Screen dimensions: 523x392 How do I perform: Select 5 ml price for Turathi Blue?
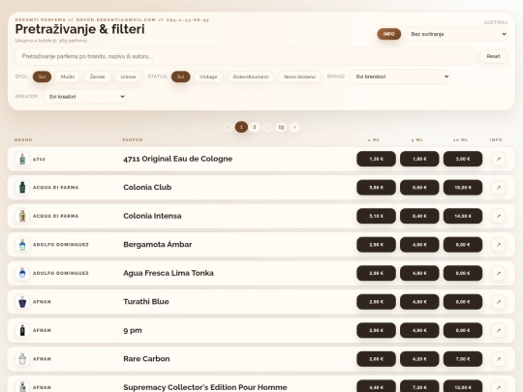419,302
